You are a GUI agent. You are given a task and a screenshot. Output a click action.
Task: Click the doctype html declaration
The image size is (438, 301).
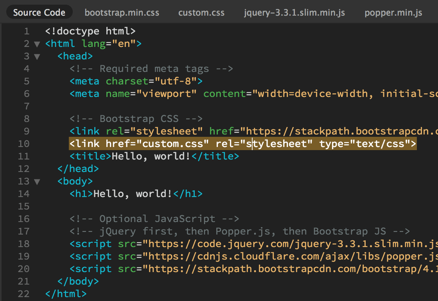(x=90, y=31)
